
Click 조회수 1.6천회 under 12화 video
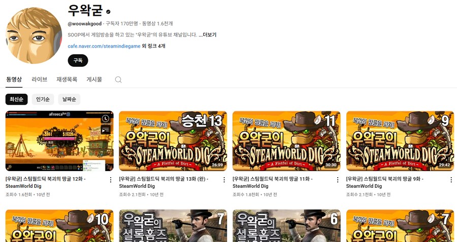(x=19, y=194)
